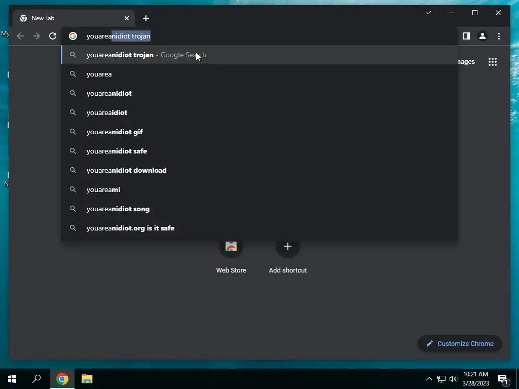
Task: Click the search icon beside 'youarea'
Action: coord(73,74)
